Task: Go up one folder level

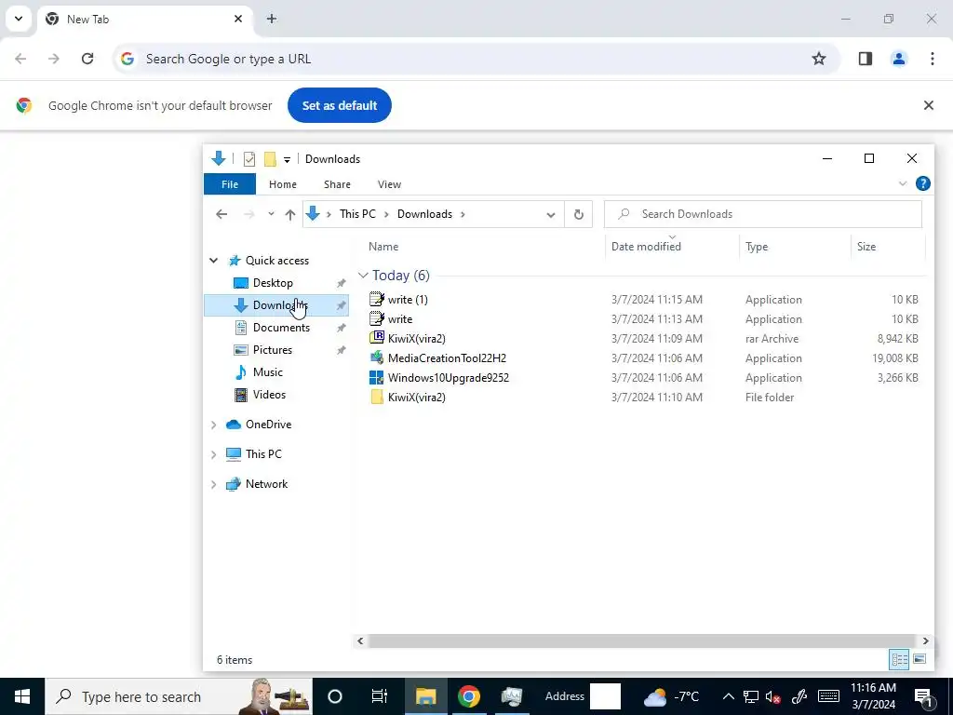Action: pyautogui.click(x=290, y=214)
